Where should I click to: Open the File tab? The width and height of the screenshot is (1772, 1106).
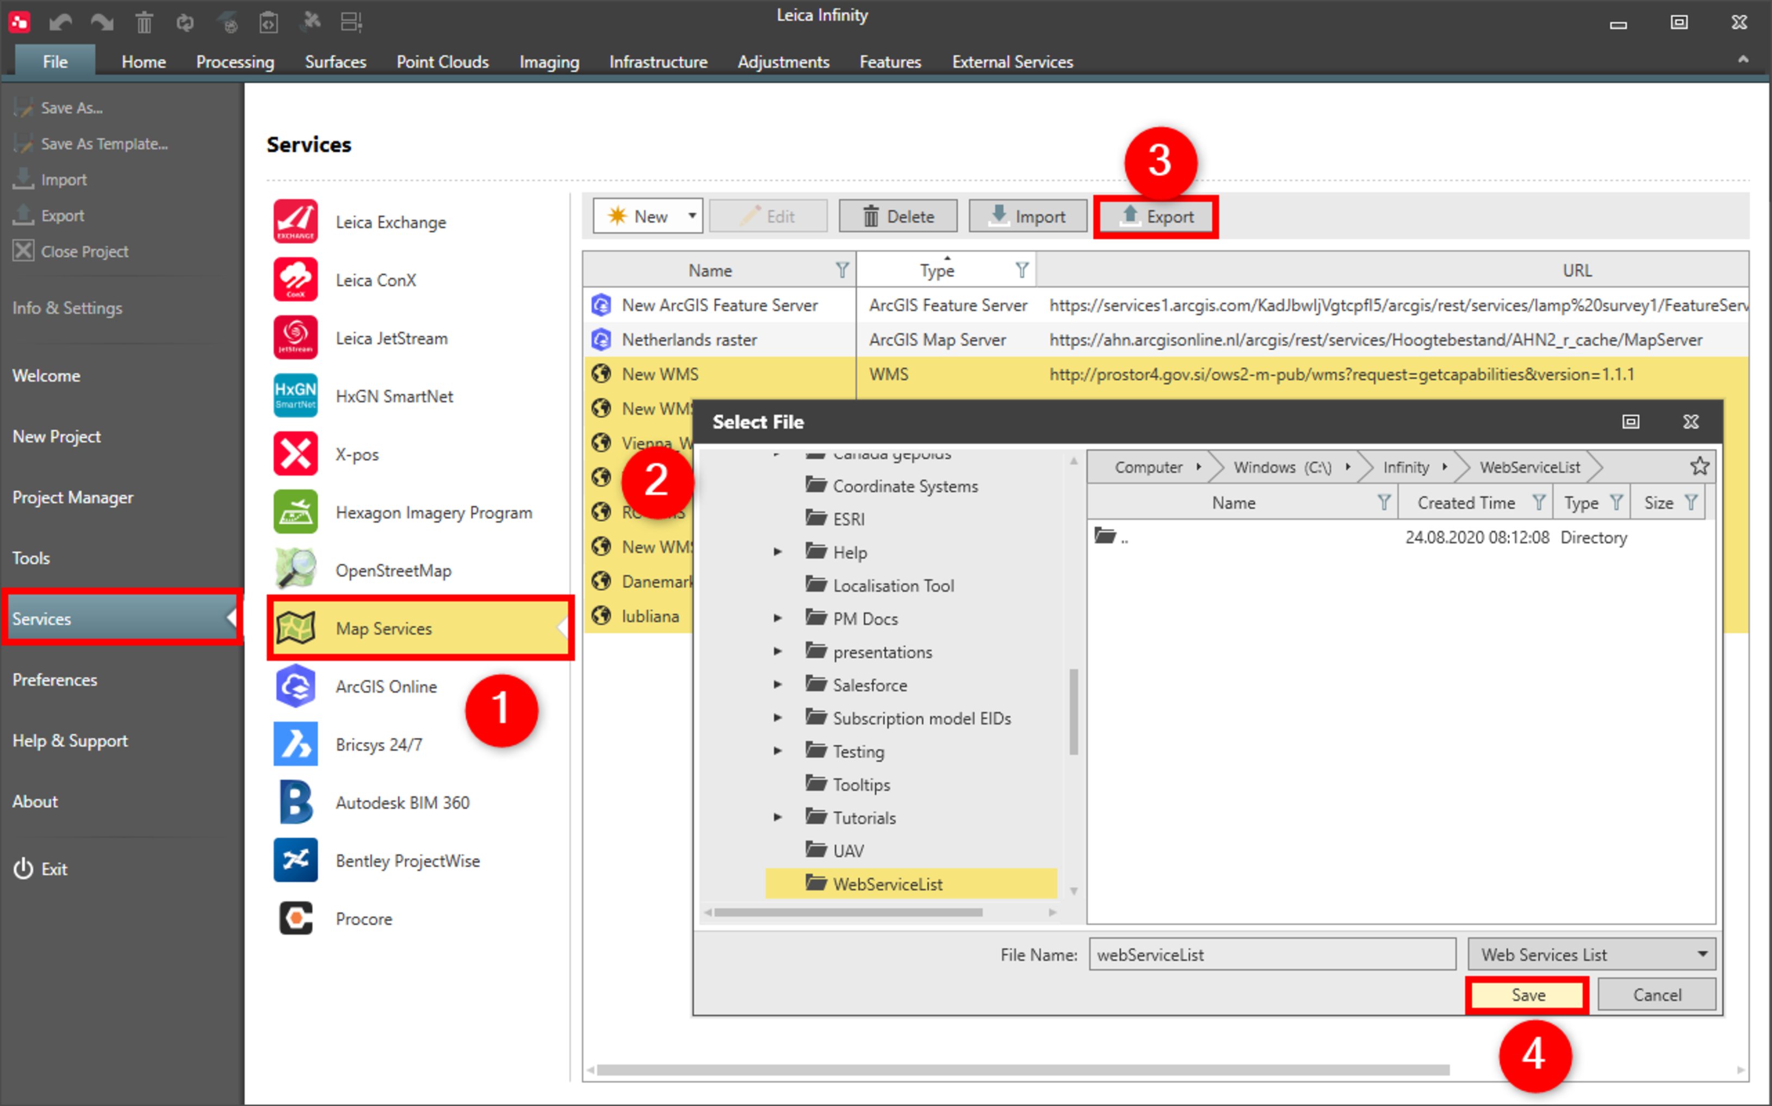point(55,61)
